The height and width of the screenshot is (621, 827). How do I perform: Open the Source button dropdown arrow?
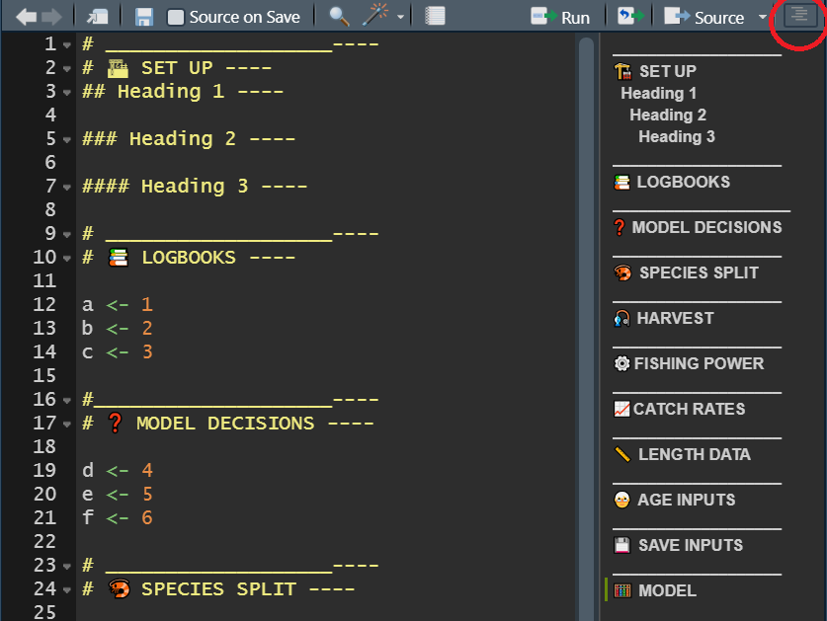(x=762, y=17)
